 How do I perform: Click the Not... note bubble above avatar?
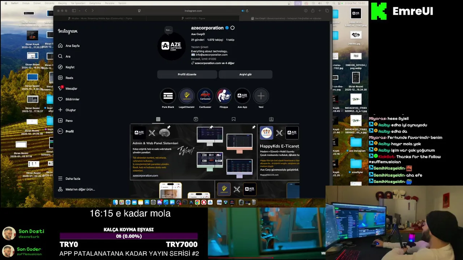click(168, 30)
